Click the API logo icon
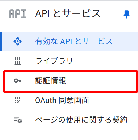The height and width of the screenshot is (140, 138). point(18,14)
